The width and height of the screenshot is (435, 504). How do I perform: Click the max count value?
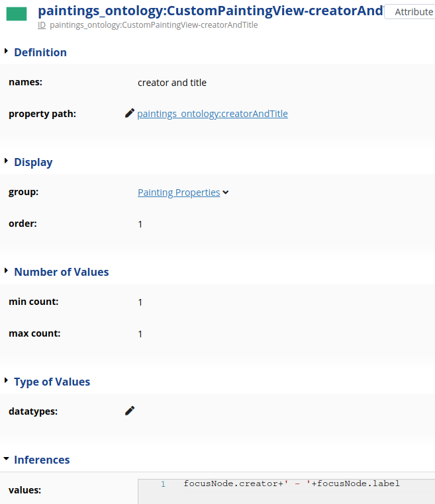[x=140, y=334]
